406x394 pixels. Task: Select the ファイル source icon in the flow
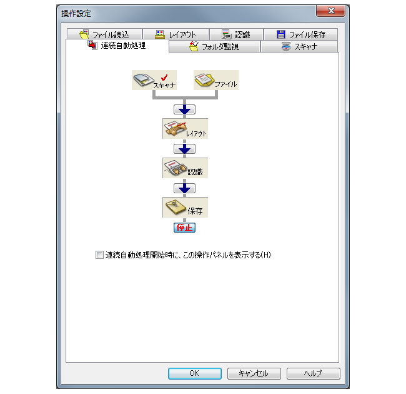point(216,80)
